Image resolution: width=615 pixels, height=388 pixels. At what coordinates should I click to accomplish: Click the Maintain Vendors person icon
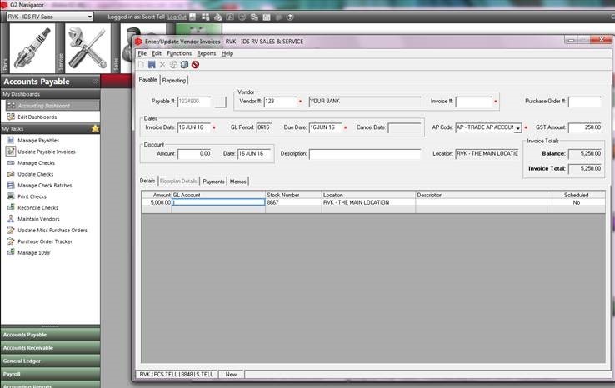[11, 219]
